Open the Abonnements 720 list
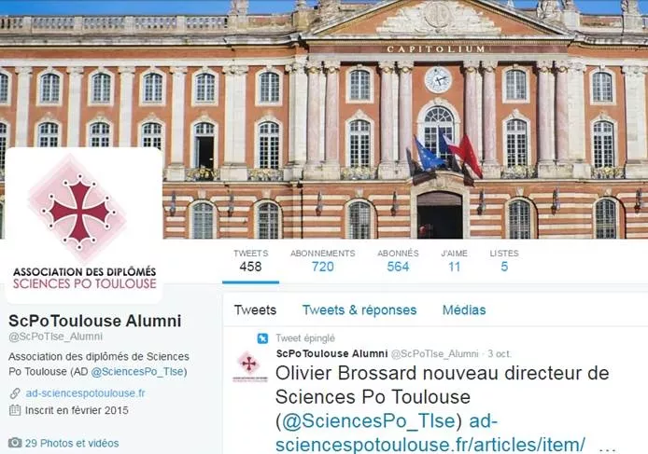 pyautogui.click(x=323, y=261)
